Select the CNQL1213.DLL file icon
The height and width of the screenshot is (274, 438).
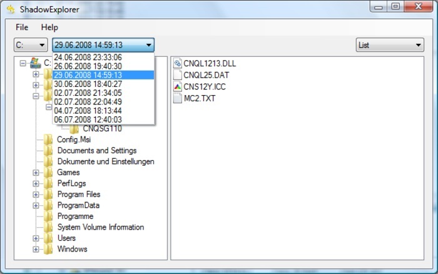[x=178, y=63]
